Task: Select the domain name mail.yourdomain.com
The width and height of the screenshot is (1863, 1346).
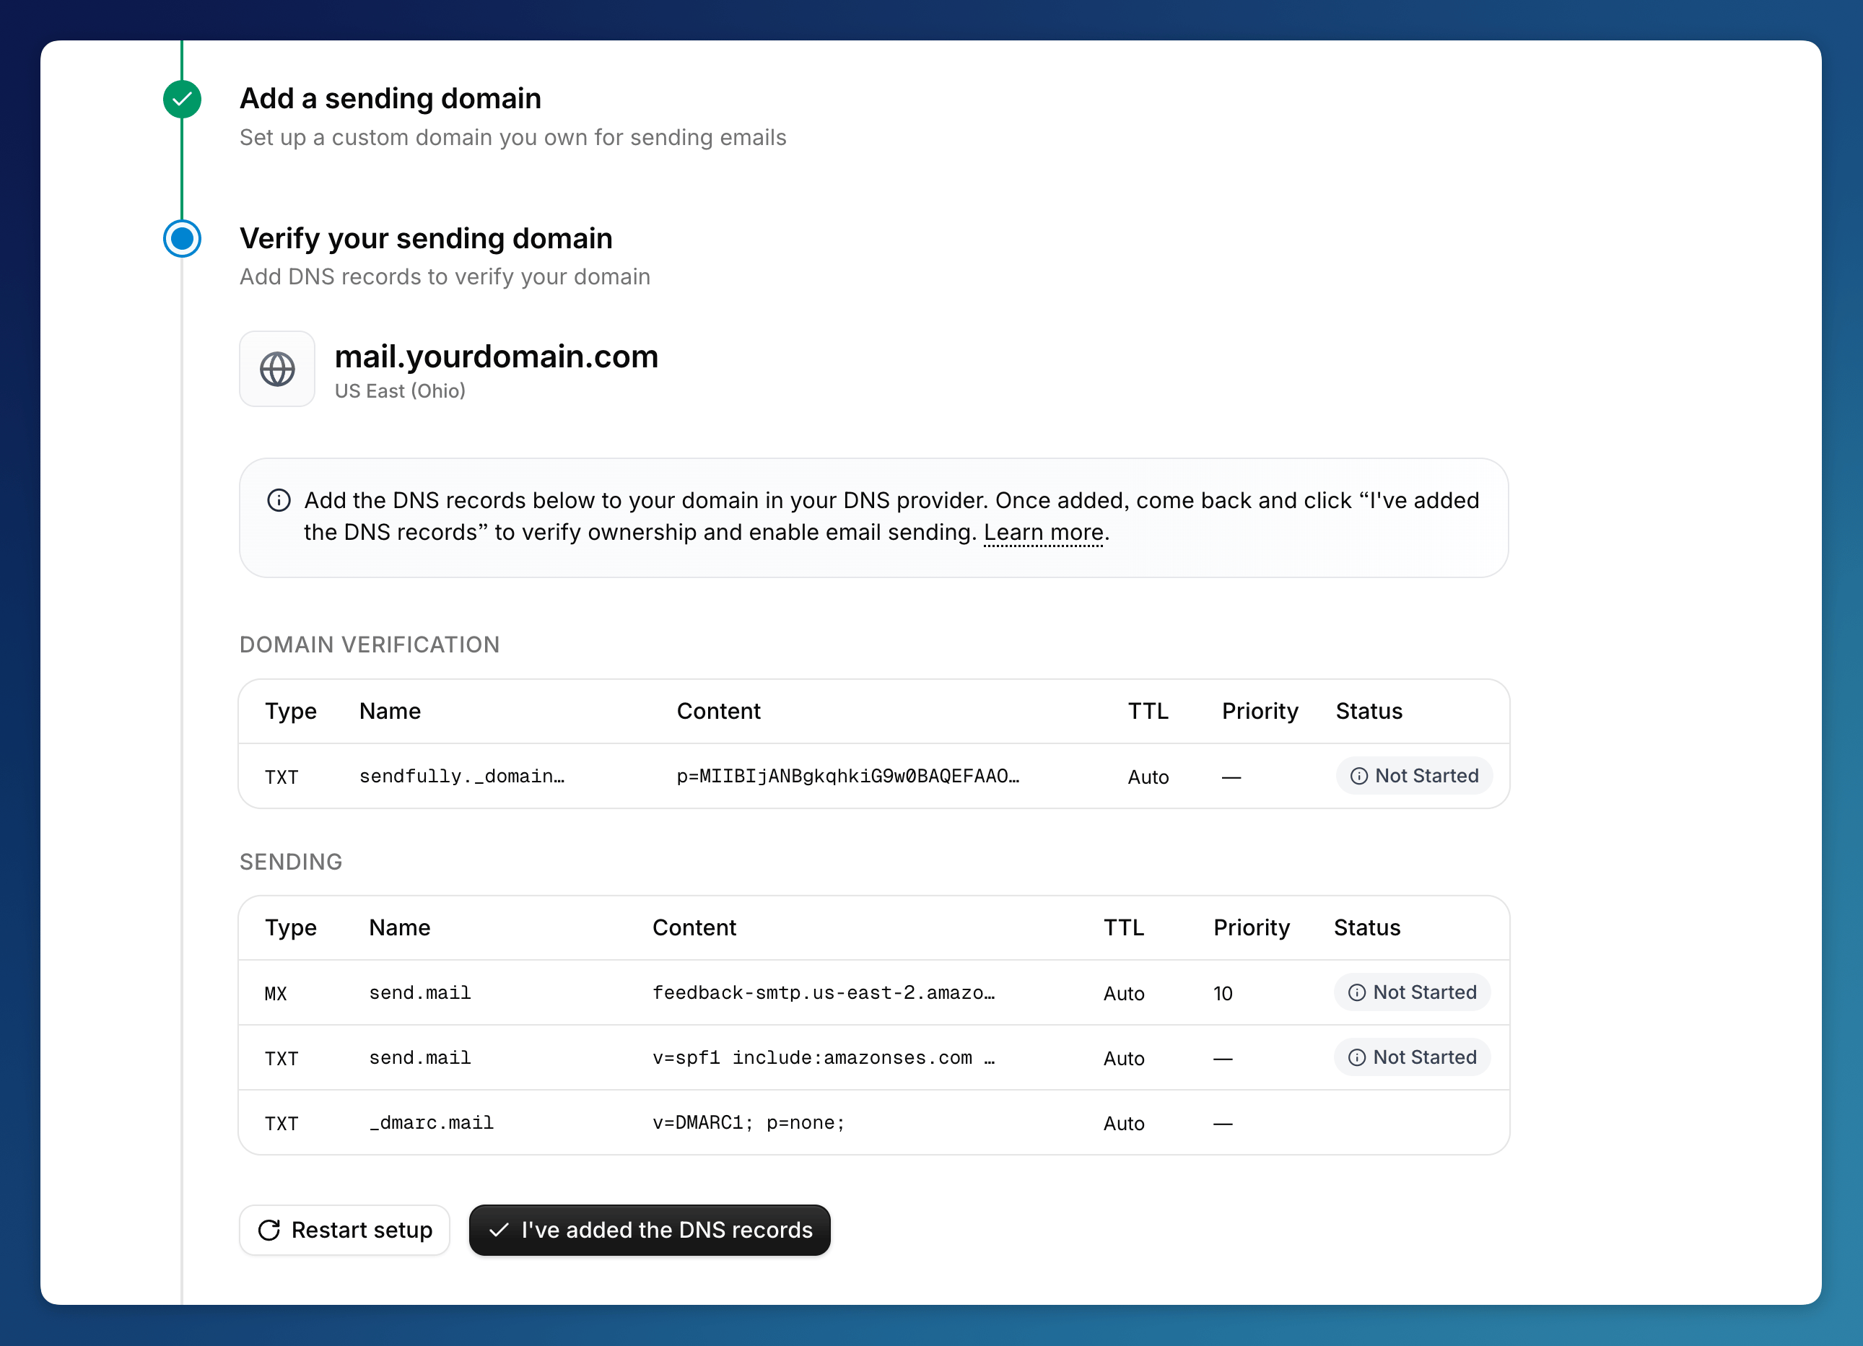Action: [496, 357]
